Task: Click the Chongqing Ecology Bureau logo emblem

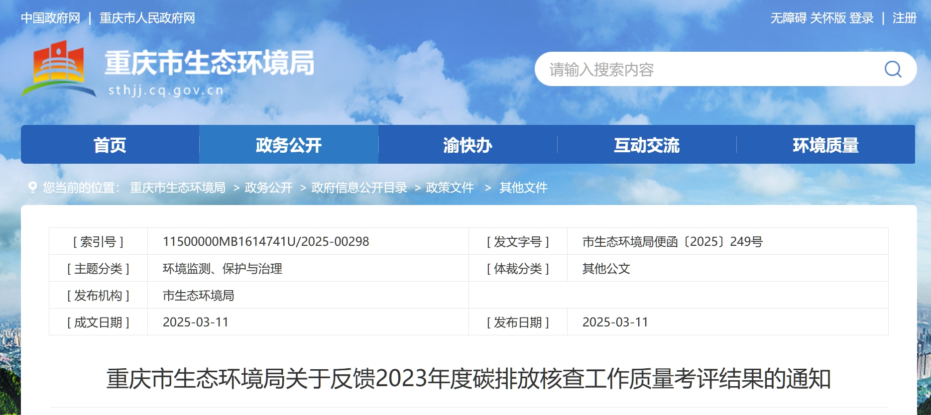Action: click(x=58, y=68)
